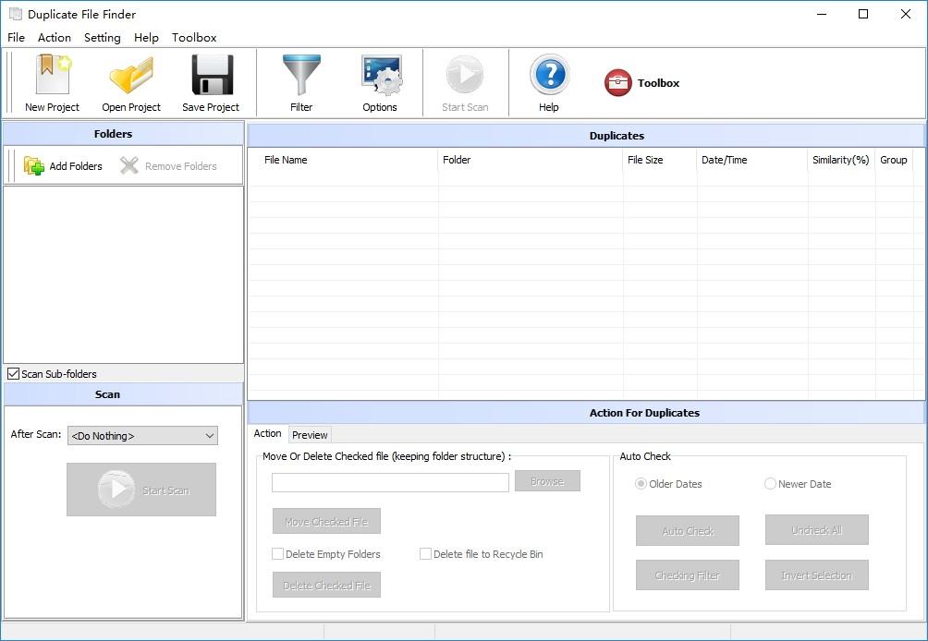Open the Help menu
This screenshot has height=641, width=928.
(146, 37)
